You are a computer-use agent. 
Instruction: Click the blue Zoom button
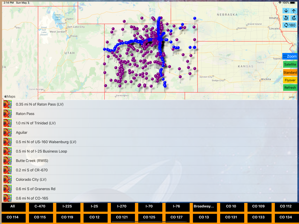click(x=290, y=56)
